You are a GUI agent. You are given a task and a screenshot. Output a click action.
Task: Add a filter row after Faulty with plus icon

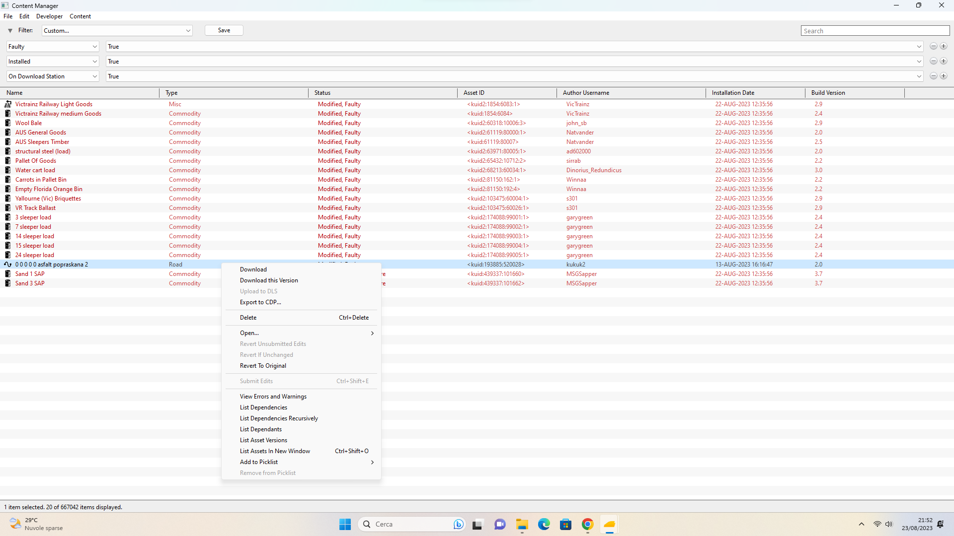click(944, 47)
